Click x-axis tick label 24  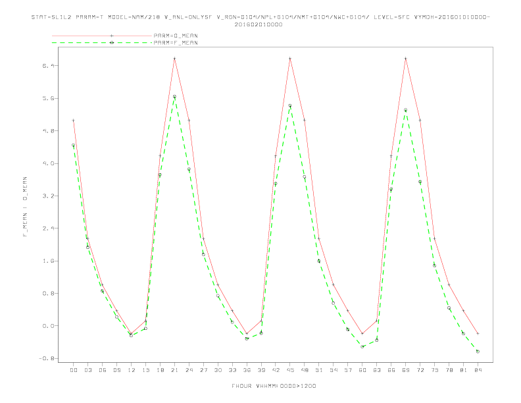(x=189, y=370)
